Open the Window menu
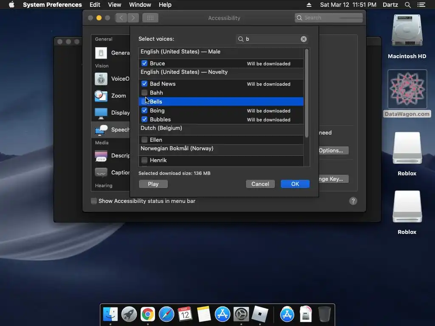 [x=140, y=5]
